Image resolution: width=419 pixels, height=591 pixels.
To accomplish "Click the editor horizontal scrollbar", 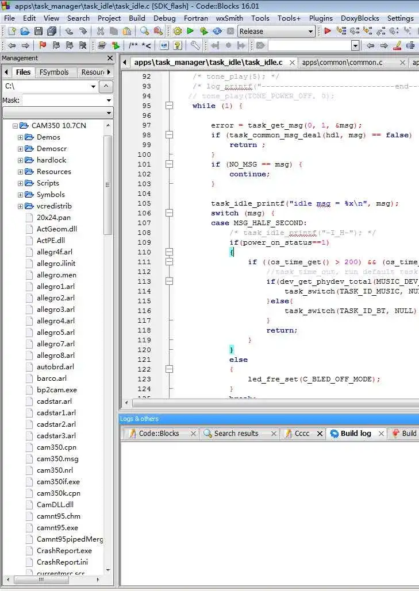I will pyautogui.click(x=275, y=403).
